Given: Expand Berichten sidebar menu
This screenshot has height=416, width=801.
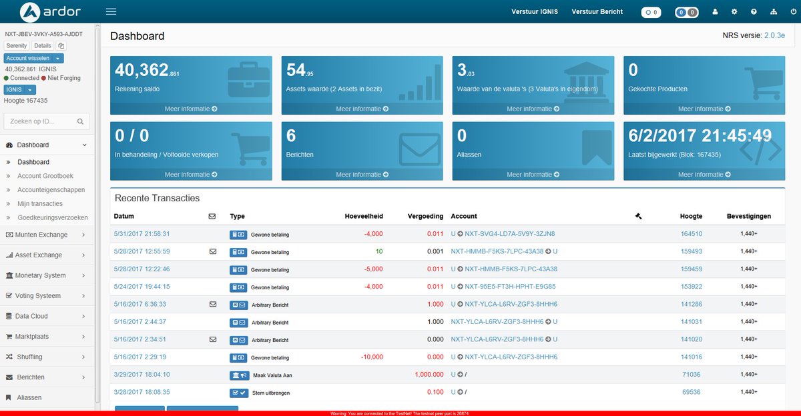Looking at the screenshot, I should click(47, 377).
